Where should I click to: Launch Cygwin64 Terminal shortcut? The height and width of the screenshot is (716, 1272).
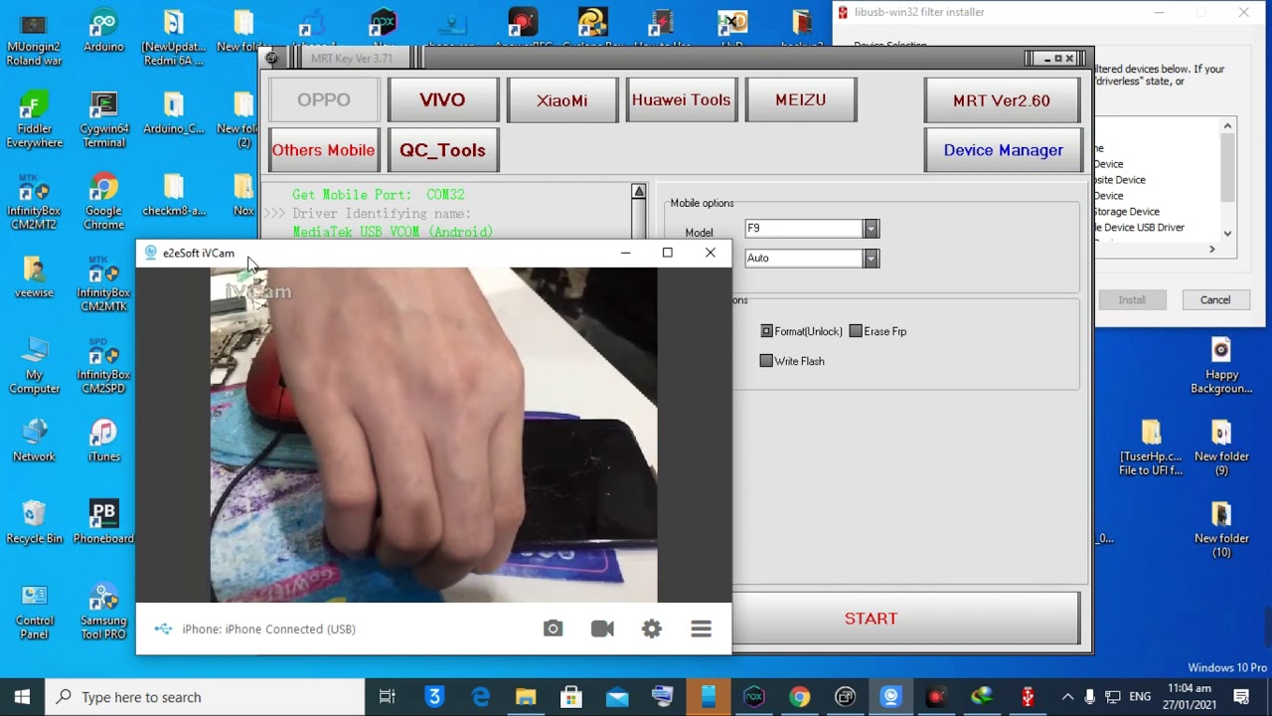[103, 121]
